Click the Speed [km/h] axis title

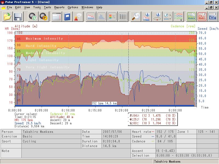pos(208,29)
